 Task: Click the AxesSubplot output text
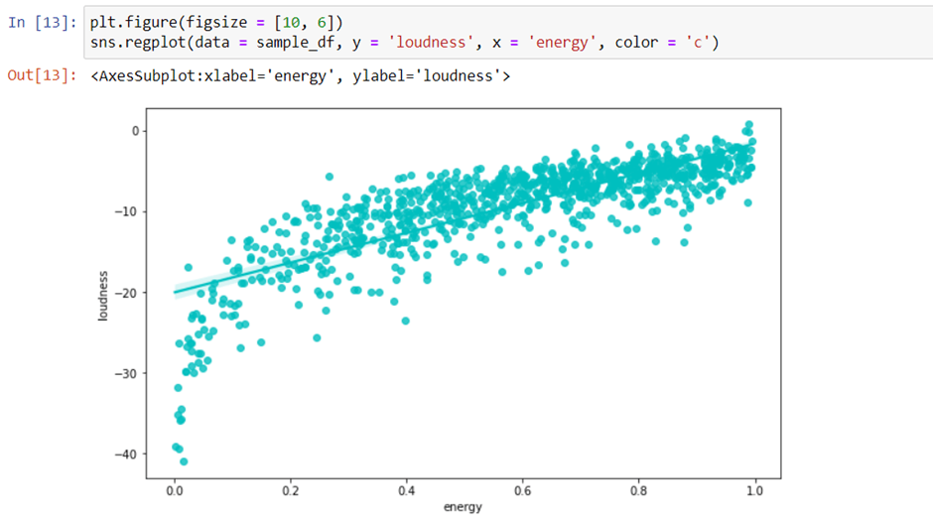pyautogui.click(x=301, y=76)
